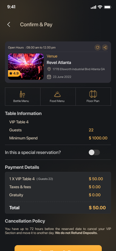116x251 pixels.
Task: Open the Floor Plan tab
Action: 93,96
